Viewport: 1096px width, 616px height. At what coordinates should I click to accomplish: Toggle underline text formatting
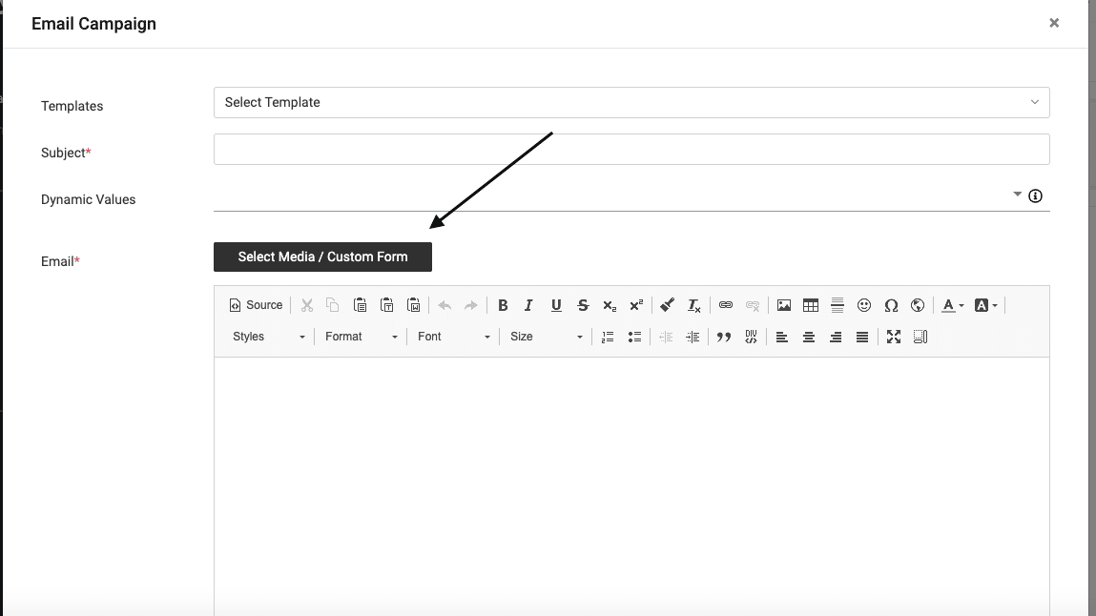pos(556,305)
